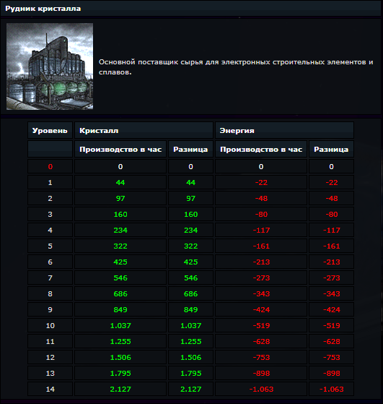The width and height of the screenshot is (383, 404).
Task: Click crystal Разница value 425 for level 6
Action: coord(190,262)
